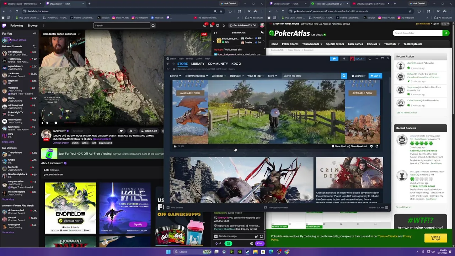This screenshot has width=455, height=256.
Task: Click Show Chat on Steam broadcast
Action: pyautogui.click(x=338, y=146)
